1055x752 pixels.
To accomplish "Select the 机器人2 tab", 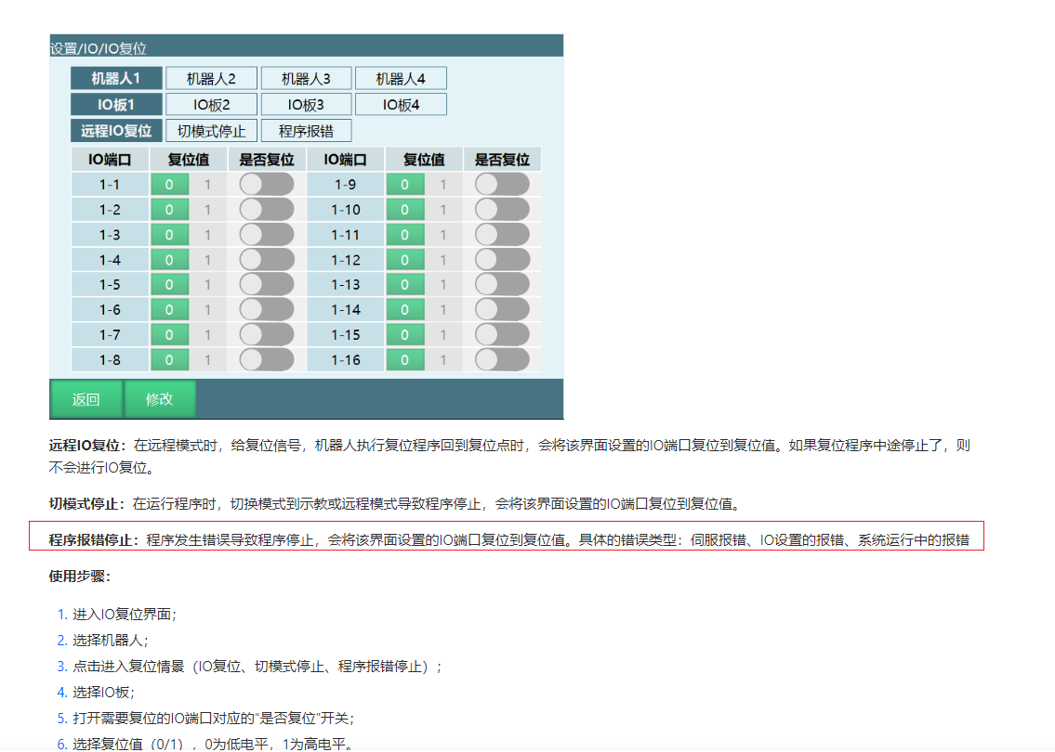I will pos(211,79).
